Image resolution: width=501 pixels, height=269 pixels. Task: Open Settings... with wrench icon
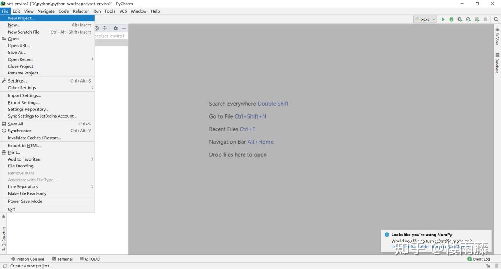point(47,81)
